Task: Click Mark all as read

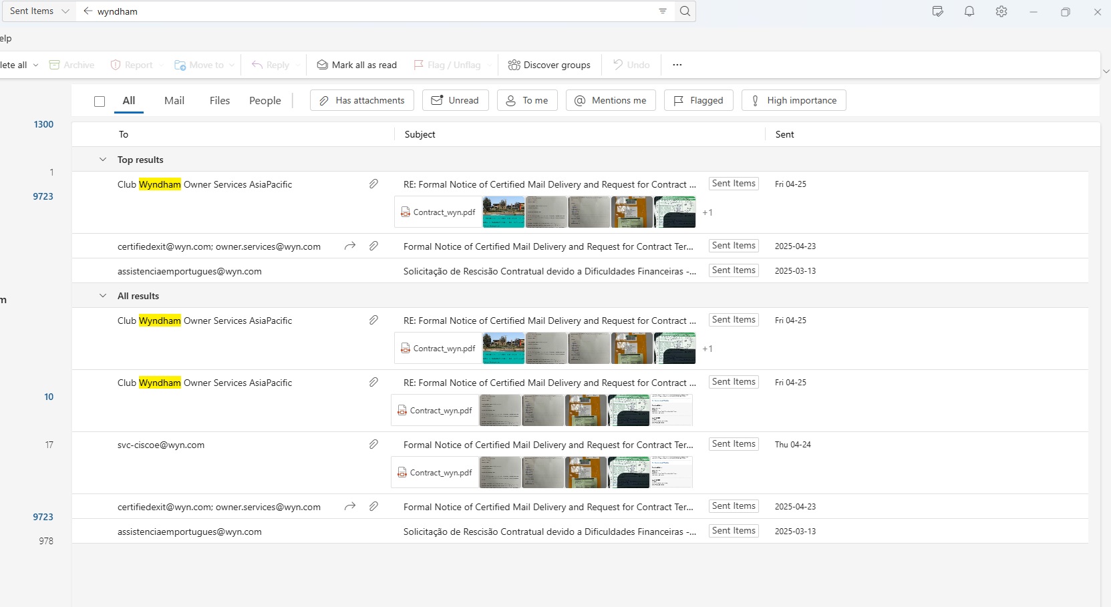Action: (357, 65)
